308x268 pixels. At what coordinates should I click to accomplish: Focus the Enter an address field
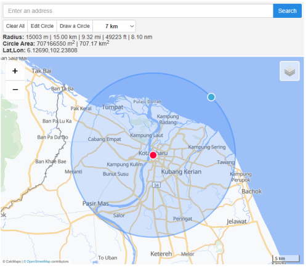pos(138,10)
